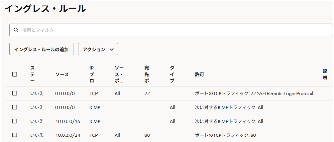The image size is (334, 142).
Task: Check the TCP port 22 SSH rule checkbox
Action: pyautogui.click(x=14, y=93)
